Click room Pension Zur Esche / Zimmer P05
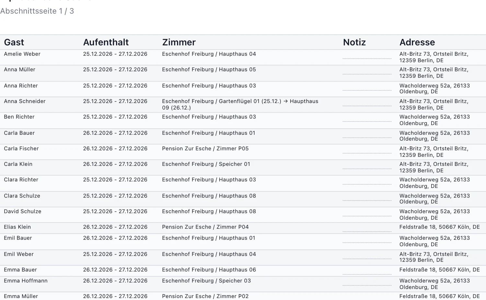The image size is (486, 300). click(x=205, y=149)
